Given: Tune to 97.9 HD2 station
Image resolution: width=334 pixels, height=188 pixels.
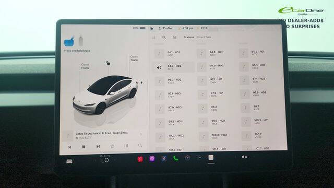Looking at the screenshot, I should (259, 94).
